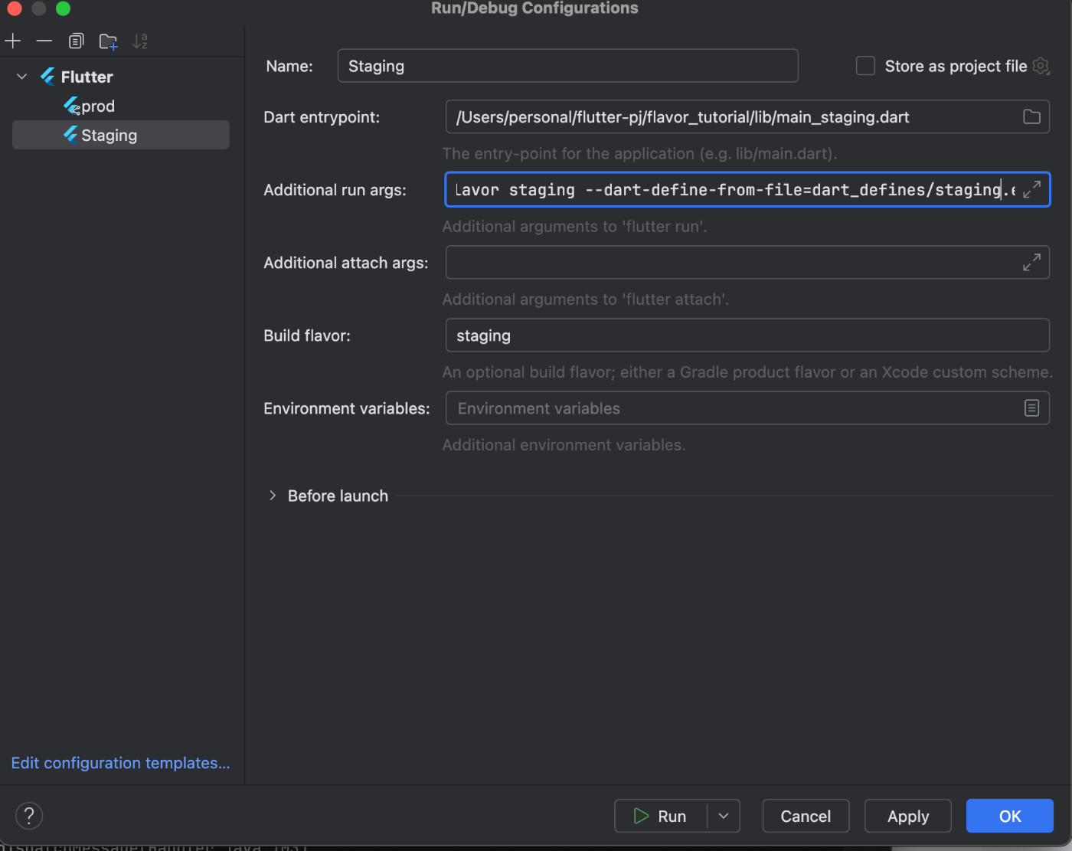1072x851 pixels.
Task: Remove the selected configuration
Action: [x=44, y=41]
